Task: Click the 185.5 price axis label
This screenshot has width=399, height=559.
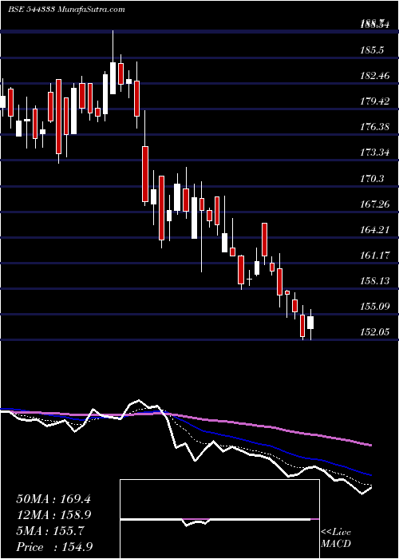Action: 372,50
